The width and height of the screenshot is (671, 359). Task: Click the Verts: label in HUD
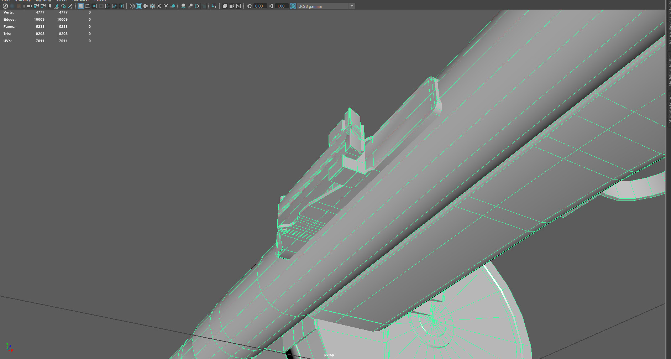click(9, 12)
